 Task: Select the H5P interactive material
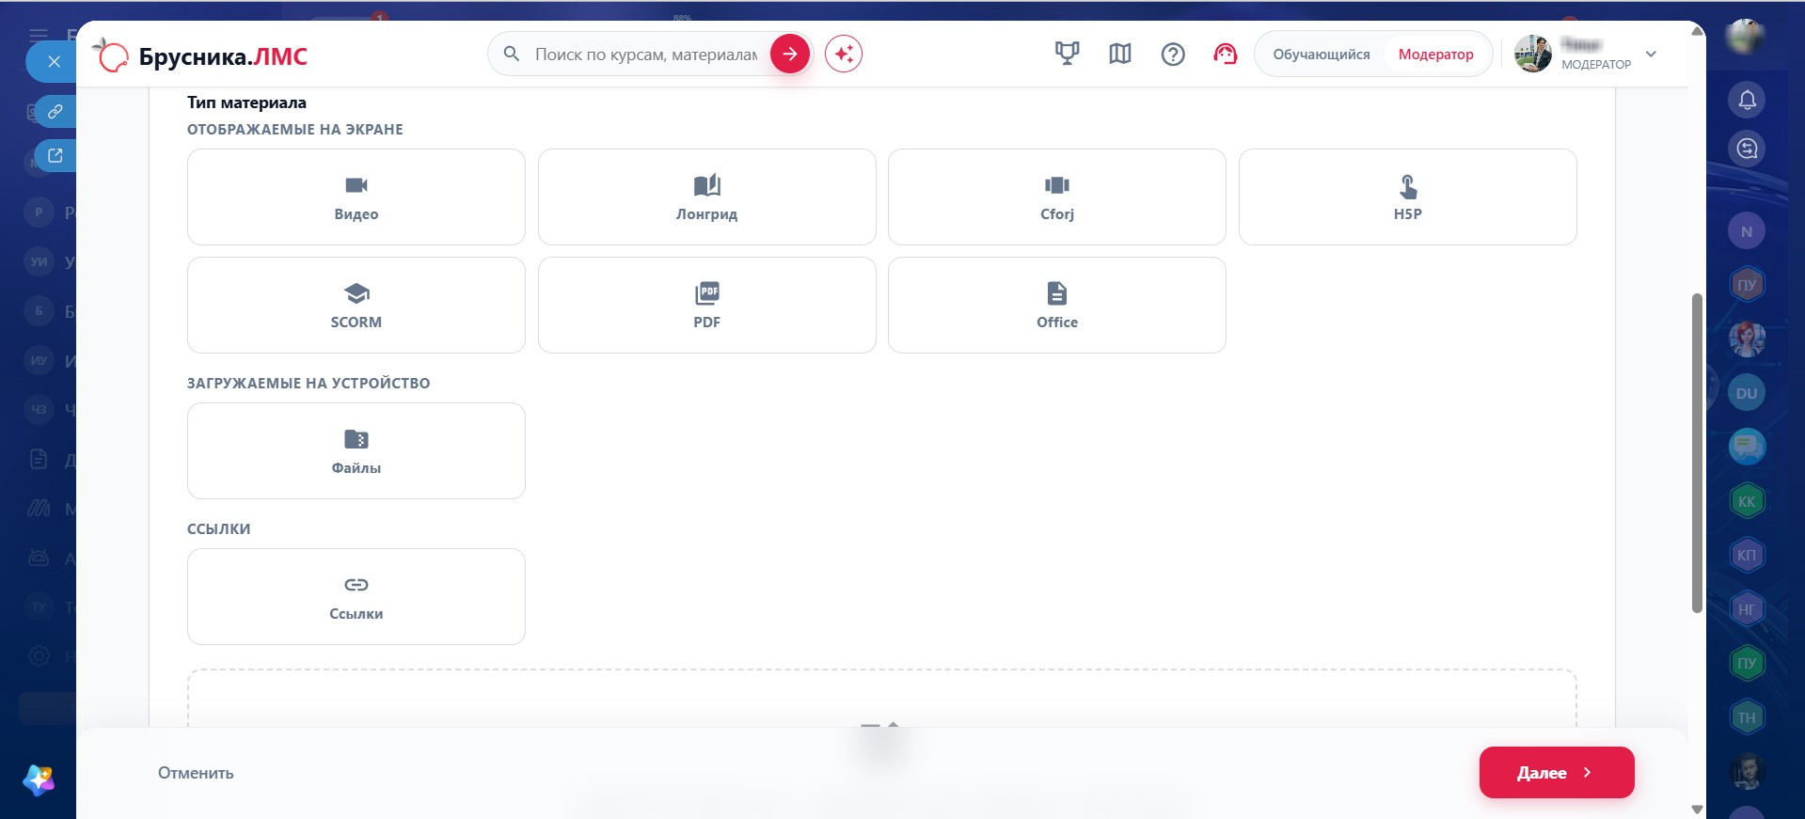pyautogui.click(x=1407, y=197)
